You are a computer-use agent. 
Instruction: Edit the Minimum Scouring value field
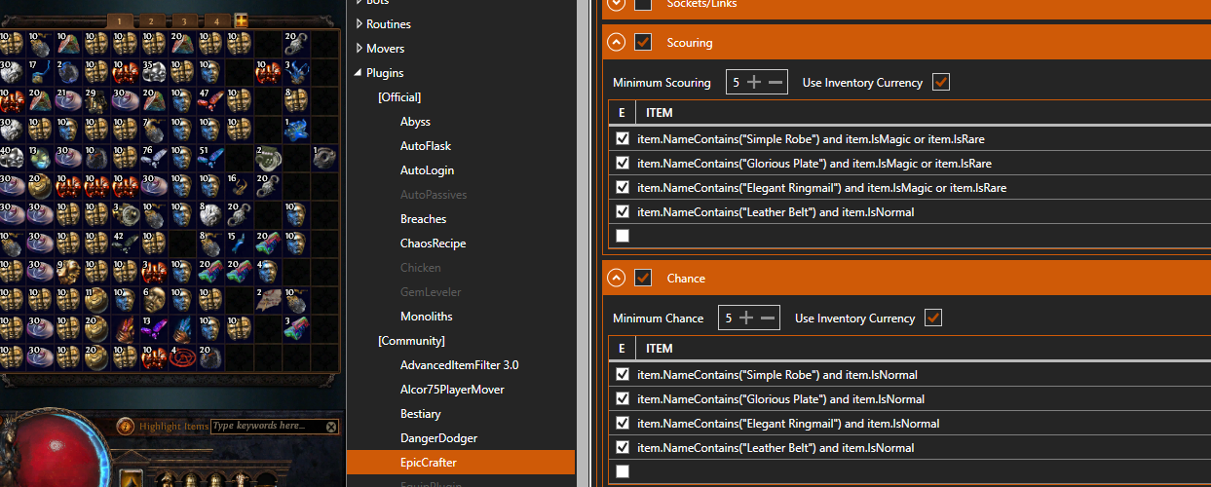coord(736,83)
